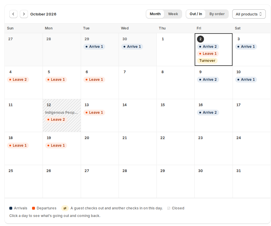The width and height of the screenshot is (271, 226).
Task: Go to next month with right chevron
Action: coord(24,14)
